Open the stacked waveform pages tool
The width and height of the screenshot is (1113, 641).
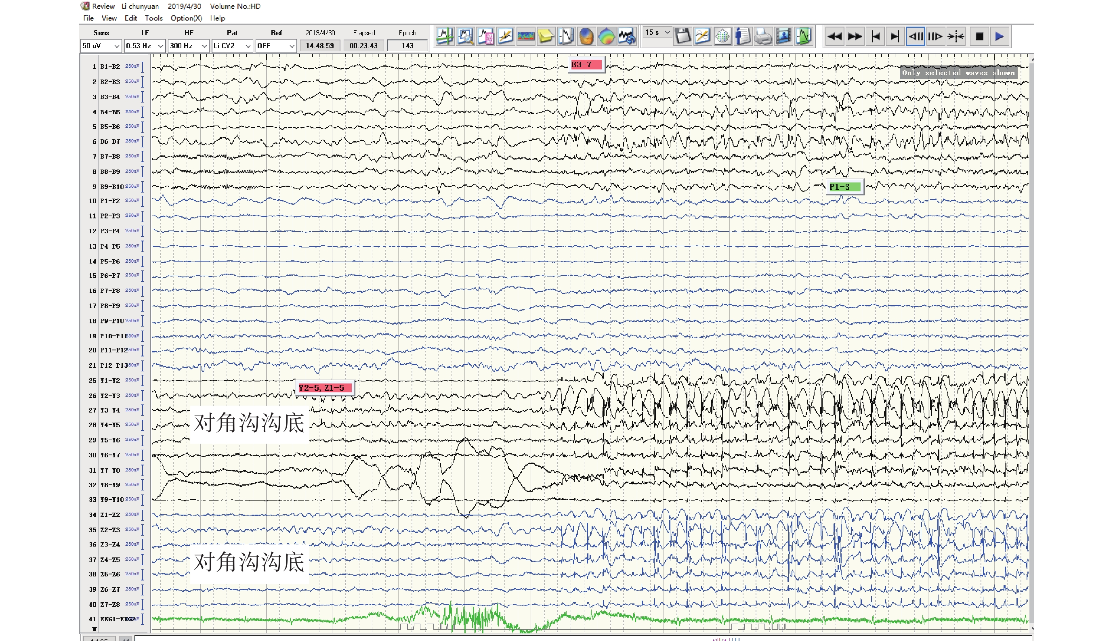[567, 37]
